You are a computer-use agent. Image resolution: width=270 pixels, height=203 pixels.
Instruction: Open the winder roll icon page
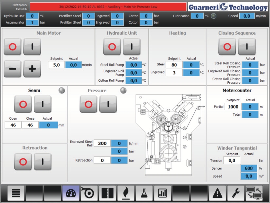click(x=89, y=193)
